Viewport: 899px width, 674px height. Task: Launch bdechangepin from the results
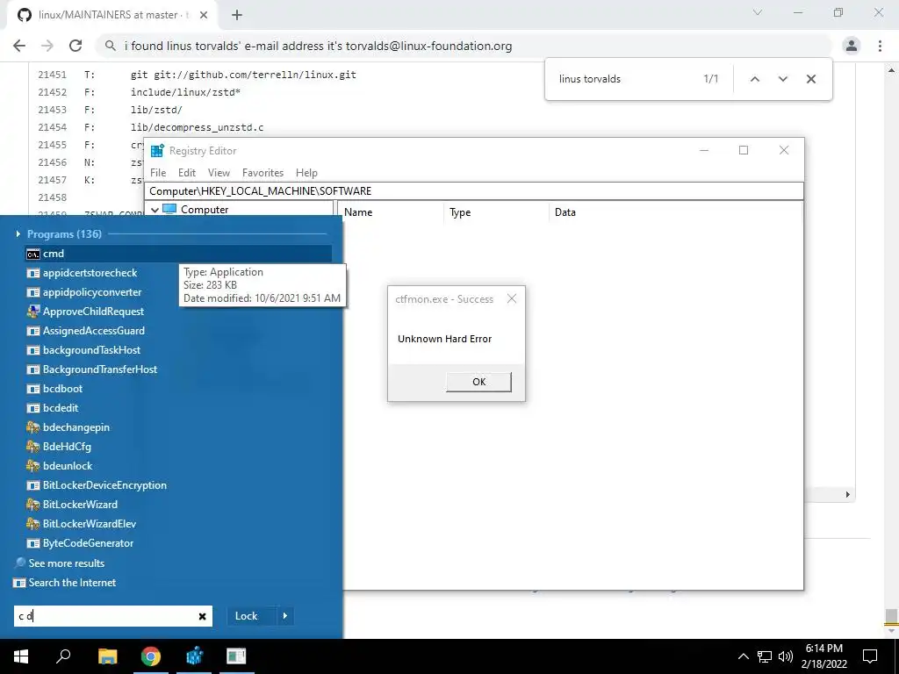point(68,427)
